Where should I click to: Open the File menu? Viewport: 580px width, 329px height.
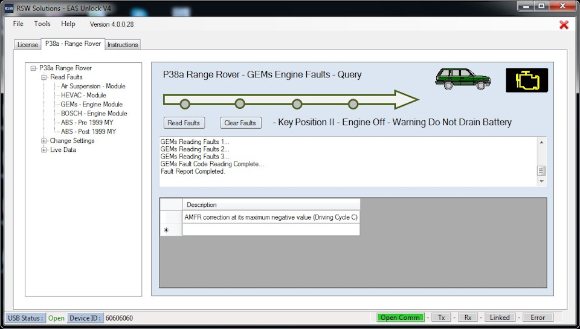tap(18, 24)
